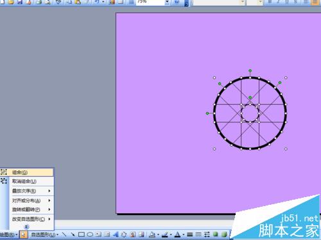Apply fill color with paint bucket
The image size is (321, 240).
click(x=152, y=235)
